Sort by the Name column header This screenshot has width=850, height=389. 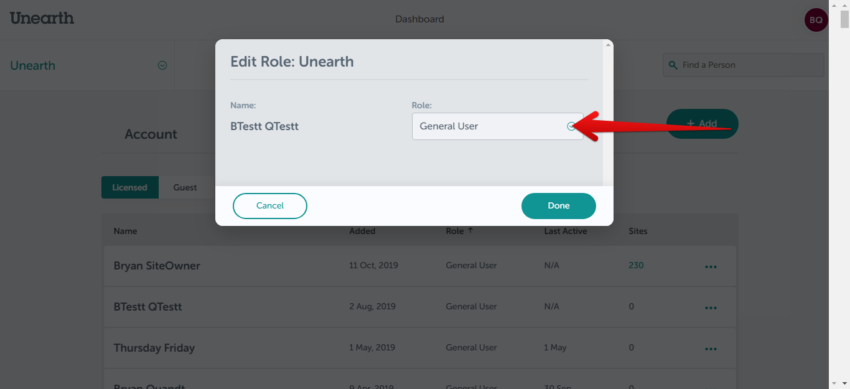[125, 231]
